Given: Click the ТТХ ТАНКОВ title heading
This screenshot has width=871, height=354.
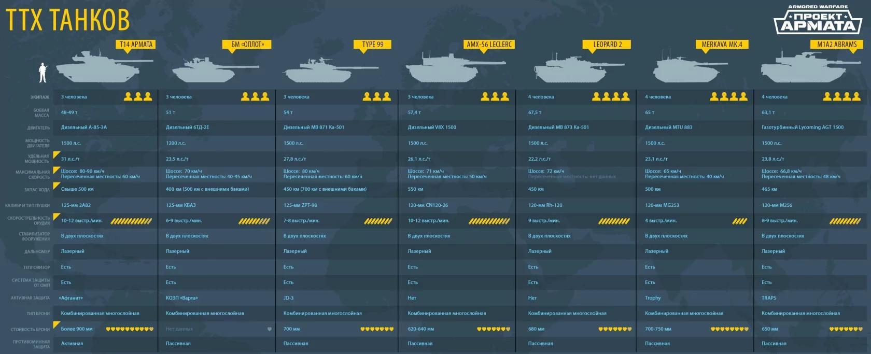Looking at the screenshot, I should 67,21.
